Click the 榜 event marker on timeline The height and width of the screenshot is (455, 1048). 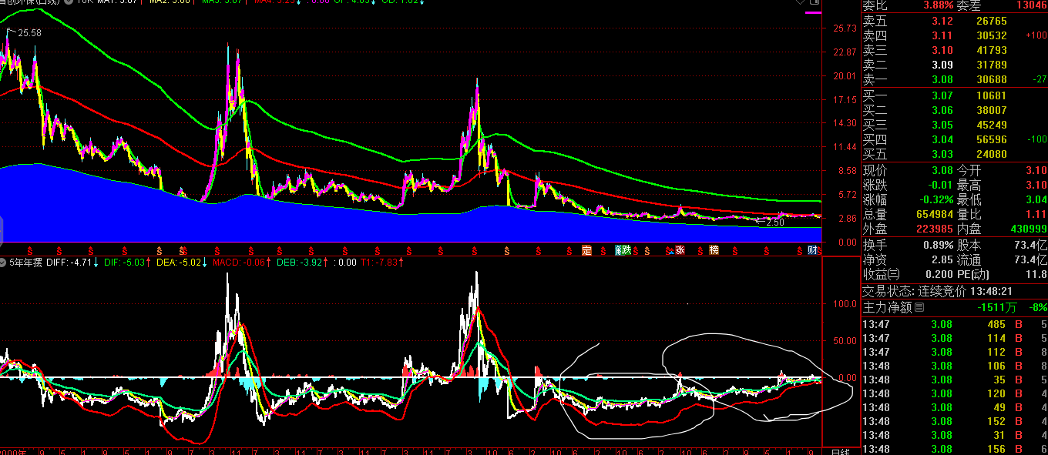(x=714, y=250)
